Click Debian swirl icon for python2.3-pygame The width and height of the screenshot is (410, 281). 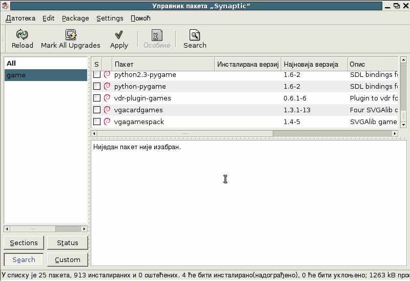(x=107, y=74)
